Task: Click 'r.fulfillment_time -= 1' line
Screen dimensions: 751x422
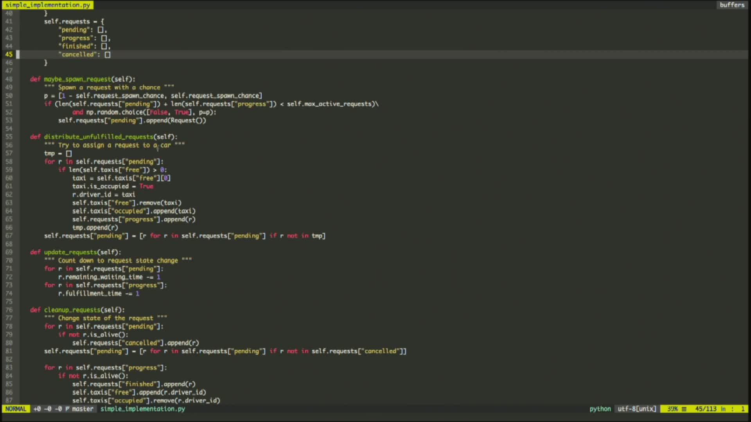Action: (99, 293)
